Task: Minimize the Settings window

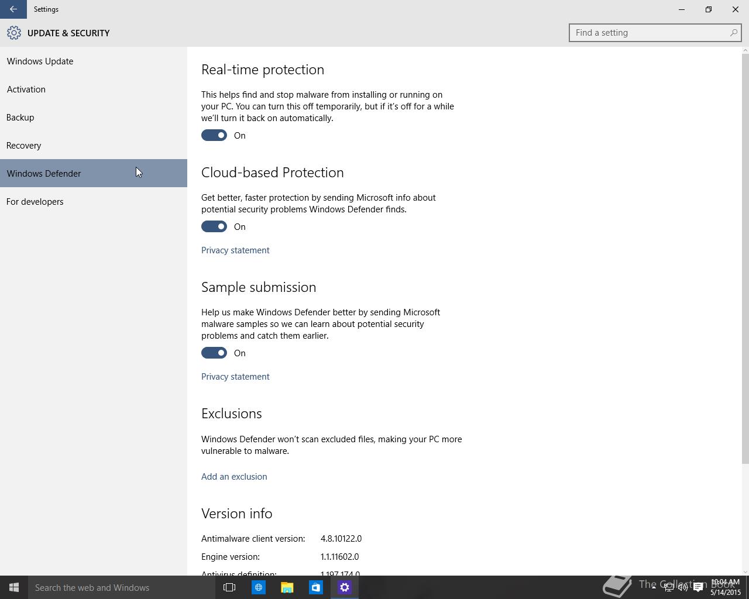Action: coord(682,9)
